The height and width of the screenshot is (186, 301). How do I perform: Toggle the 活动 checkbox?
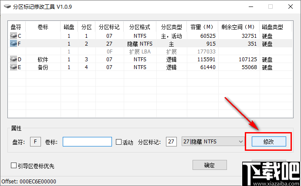click(x=118, y=142)
